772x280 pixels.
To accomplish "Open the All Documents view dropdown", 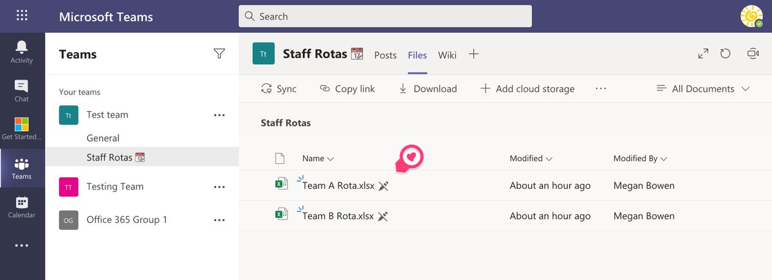I will 703,89.
